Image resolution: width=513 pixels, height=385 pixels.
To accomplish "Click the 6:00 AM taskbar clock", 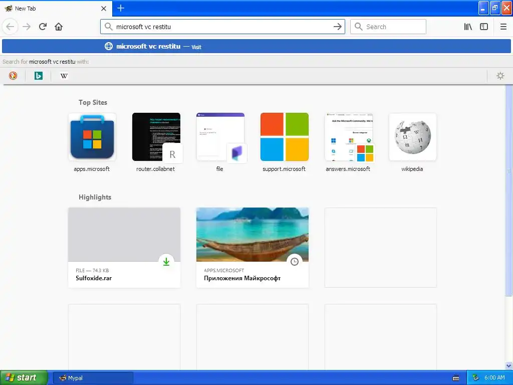I will 494,377.
